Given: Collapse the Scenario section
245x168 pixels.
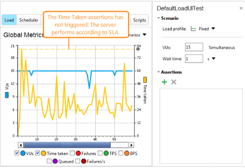Looking at the screenshot, I should [158, 18].
